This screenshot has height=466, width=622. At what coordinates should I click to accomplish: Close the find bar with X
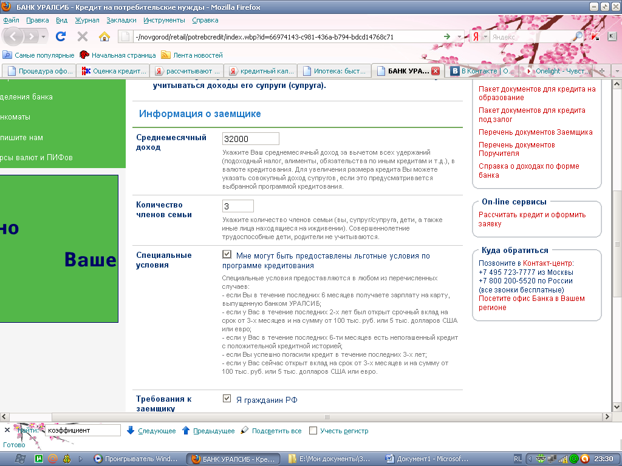click(7, 430)
